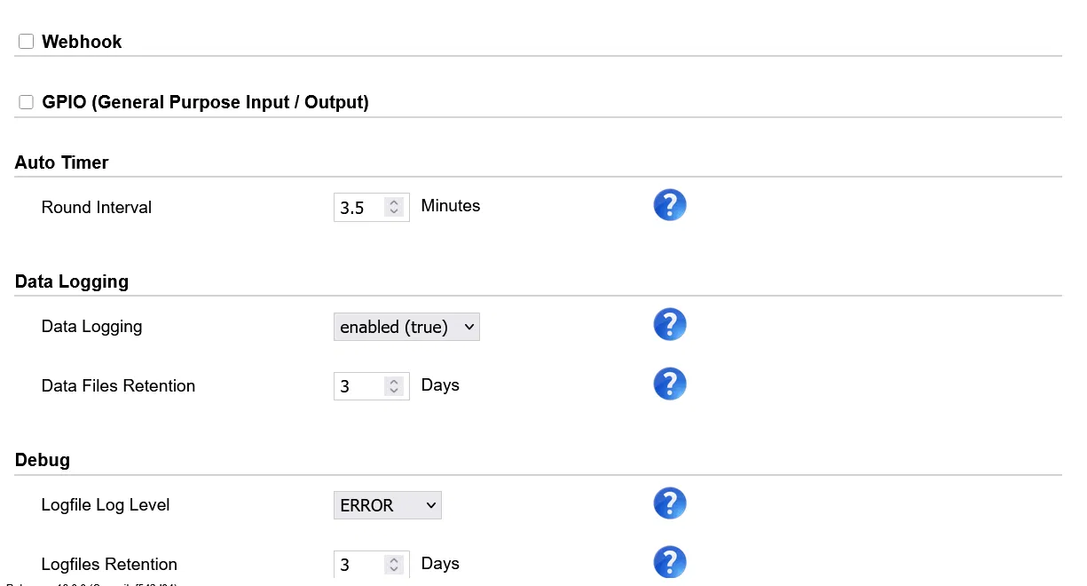This screenshot has height=586, width=1087.
Task: Click the Data Logging section heading
Action: click(x=72, y=281)
